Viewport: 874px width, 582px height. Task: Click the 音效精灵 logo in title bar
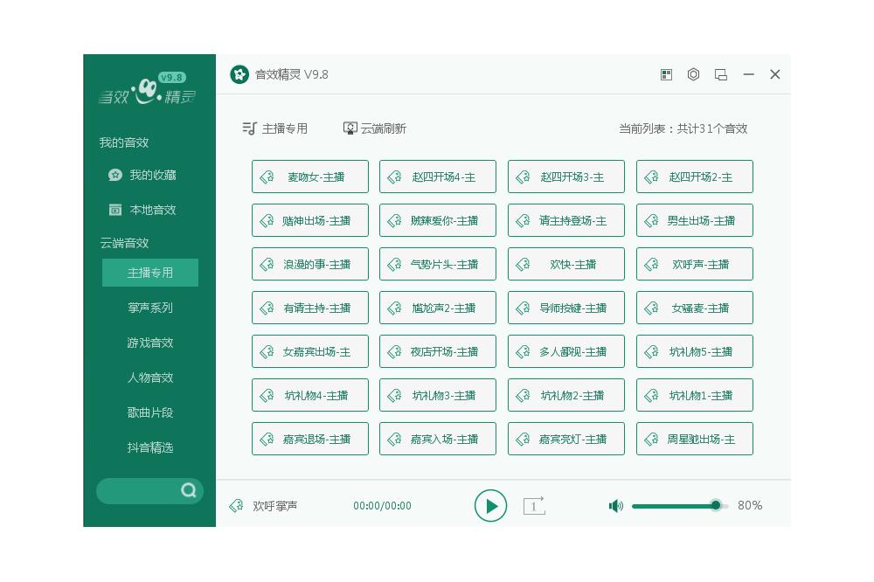click(239, 74)
